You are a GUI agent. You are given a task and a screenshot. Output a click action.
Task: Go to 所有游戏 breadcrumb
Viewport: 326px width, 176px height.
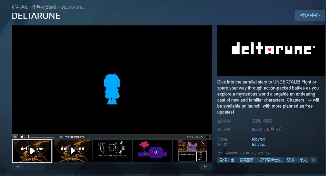pyautogui.click(x=20, y=7)
